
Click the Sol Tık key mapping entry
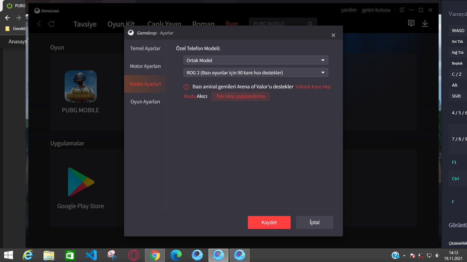[458, 42]
